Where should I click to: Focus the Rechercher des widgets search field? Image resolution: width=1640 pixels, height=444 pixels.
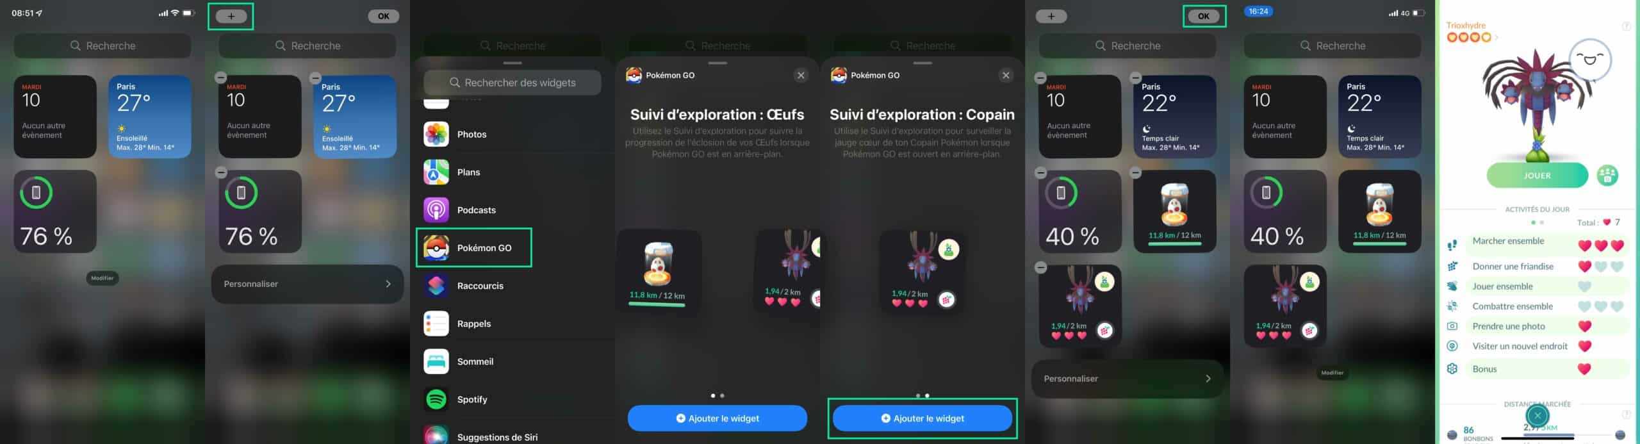512,83
